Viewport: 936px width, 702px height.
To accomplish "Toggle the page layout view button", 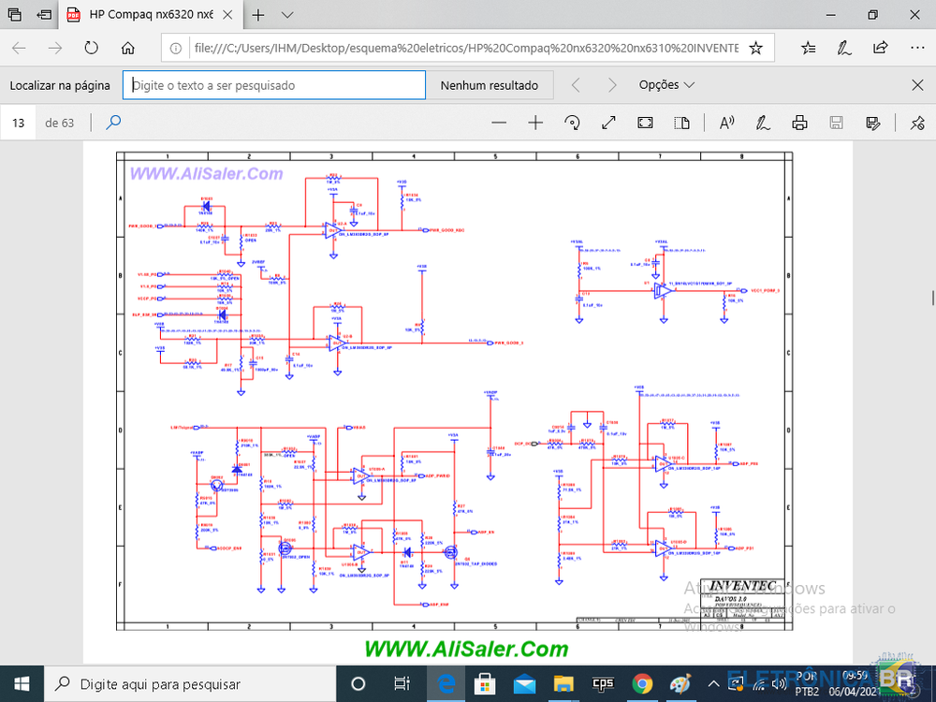I will (x=681, y=123).
